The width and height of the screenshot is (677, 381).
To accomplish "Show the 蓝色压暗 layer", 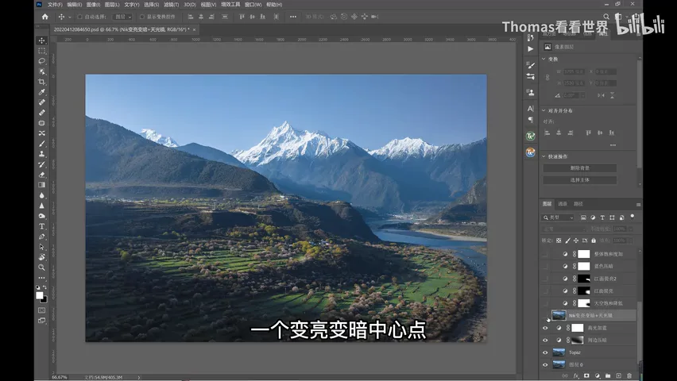I will [x=545, y=266].
